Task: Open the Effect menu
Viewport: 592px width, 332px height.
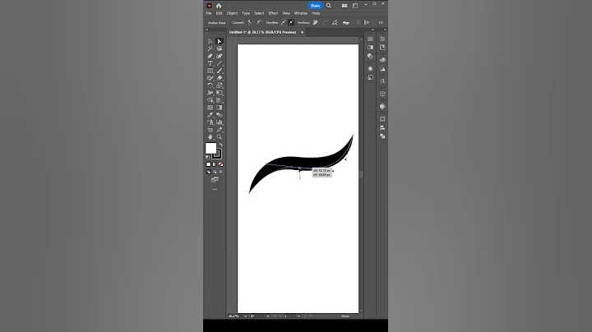Action: pyautogui.click(x=273, y=13)
